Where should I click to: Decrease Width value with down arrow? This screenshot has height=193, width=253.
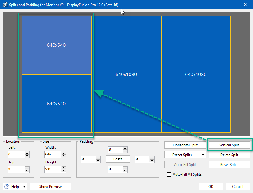[x=64, y=156]
